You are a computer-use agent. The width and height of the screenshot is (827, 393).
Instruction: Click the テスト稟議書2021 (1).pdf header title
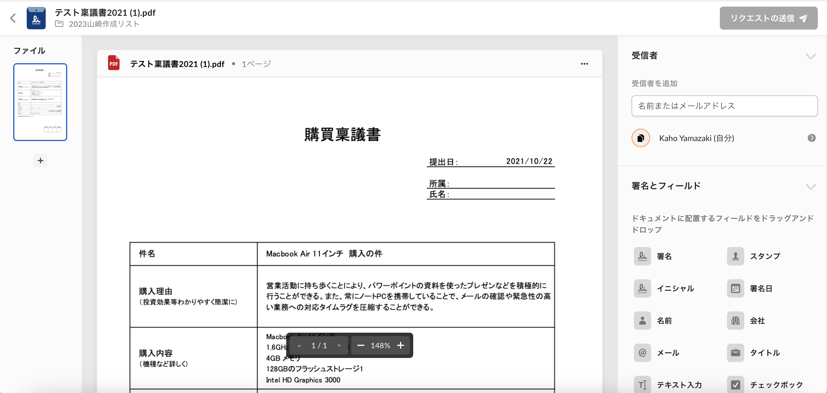point(105,13)
